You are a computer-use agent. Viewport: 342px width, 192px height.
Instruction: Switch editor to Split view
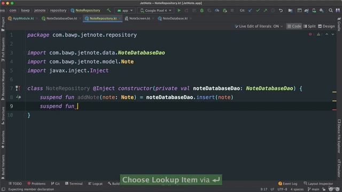click(x=309, y=26)
